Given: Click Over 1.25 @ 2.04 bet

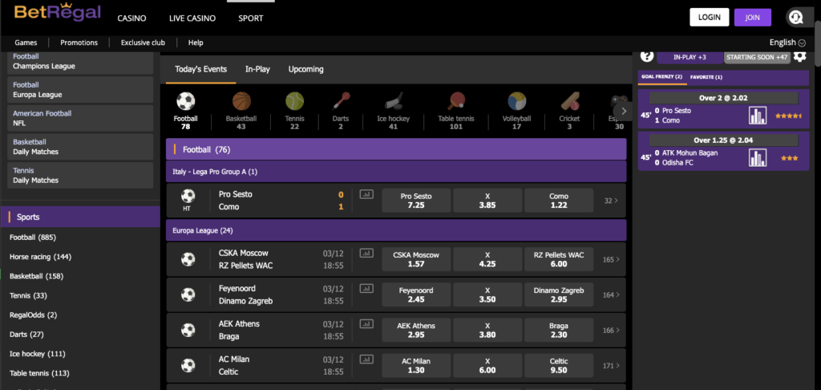Looking at the screenshot, I should [724, 140].
